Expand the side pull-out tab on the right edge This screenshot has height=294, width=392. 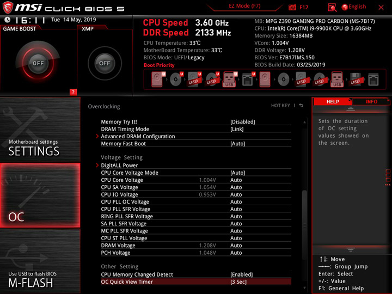coord(388,177)
